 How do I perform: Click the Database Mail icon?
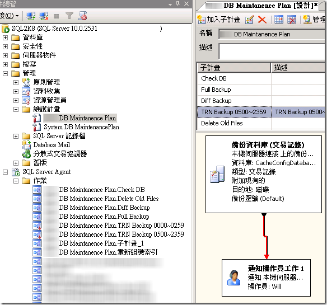click(26, 145)
